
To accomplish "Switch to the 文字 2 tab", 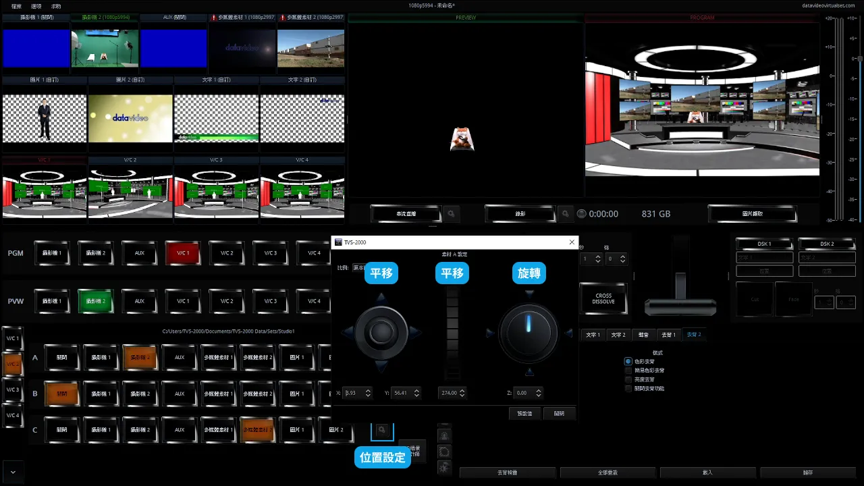I will pos(618,335).
